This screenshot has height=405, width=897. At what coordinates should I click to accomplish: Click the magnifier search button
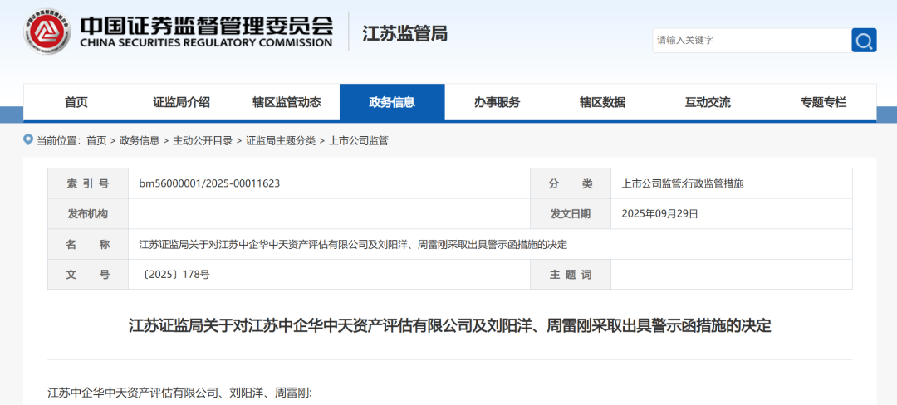click(864, 40)
